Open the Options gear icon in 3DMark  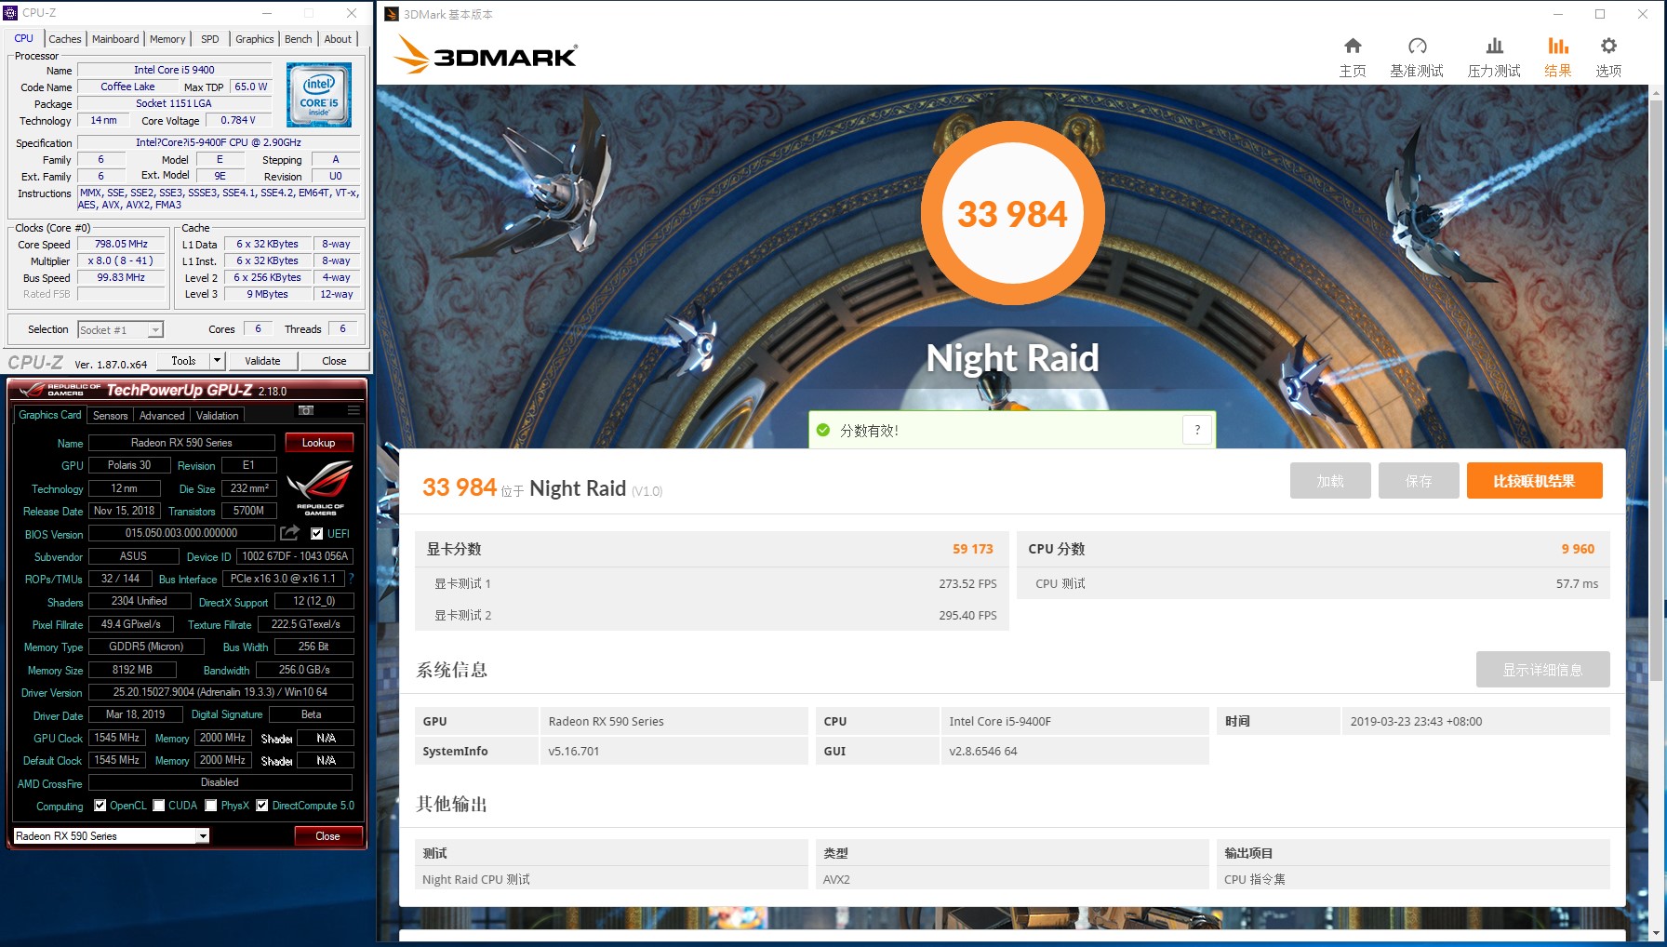click(x=1608, y=46)
